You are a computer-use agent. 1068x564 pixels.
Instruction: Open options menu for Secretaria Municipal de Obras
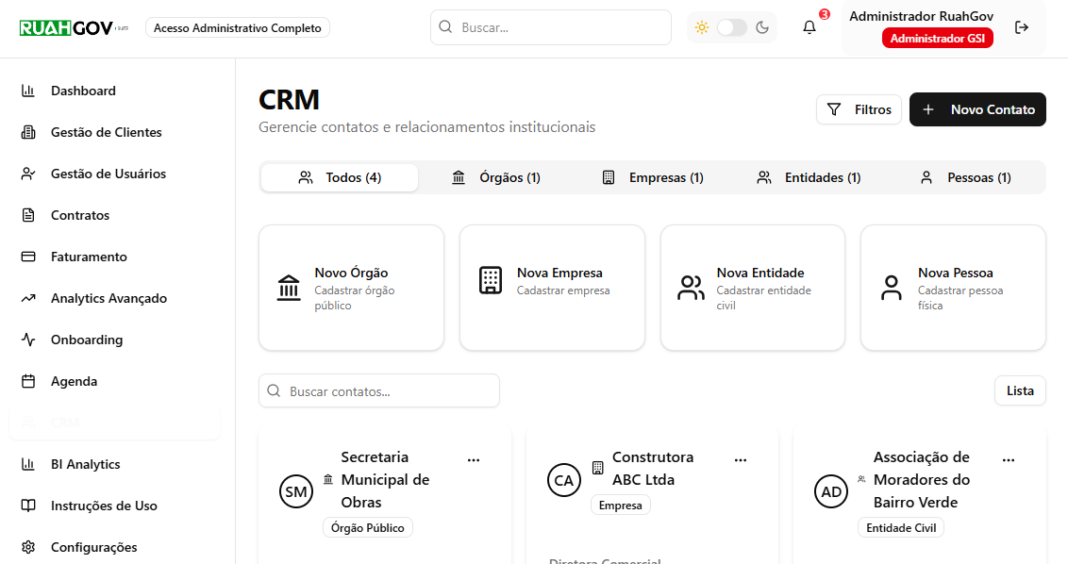click(474, 459)
